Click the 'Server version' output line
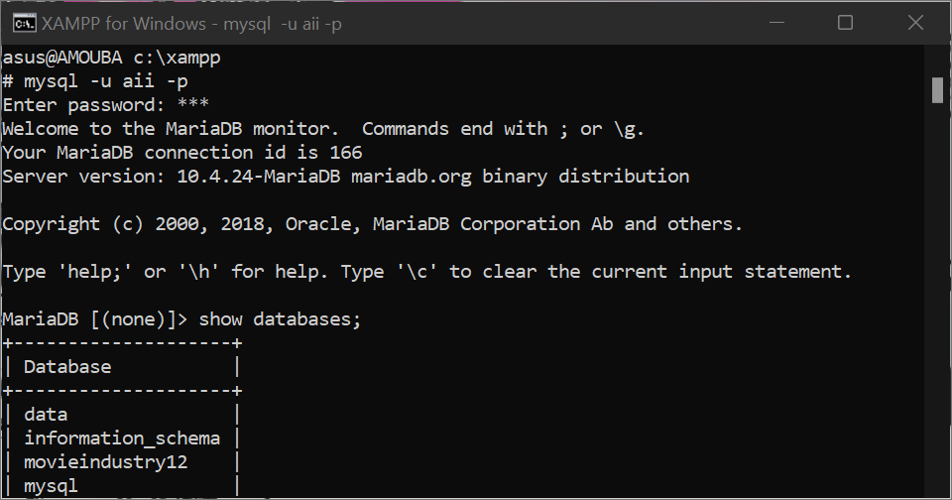The width and height of the screenshot is (952, 500). pos(345,177)
